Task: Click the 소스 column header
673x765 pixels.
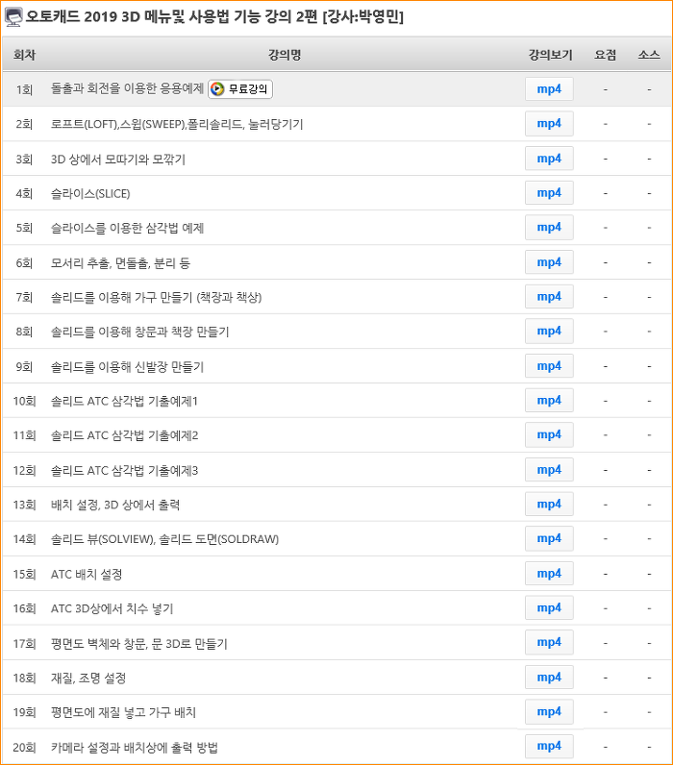Action: (649, 55)
